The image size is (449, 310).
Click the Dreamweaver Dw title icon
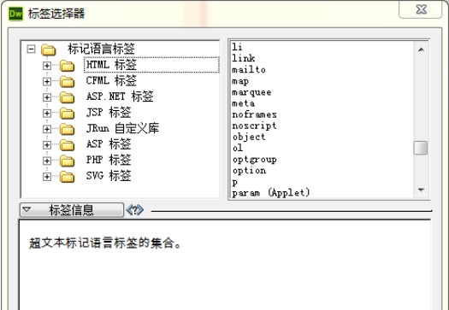click(x=15, y=14)
